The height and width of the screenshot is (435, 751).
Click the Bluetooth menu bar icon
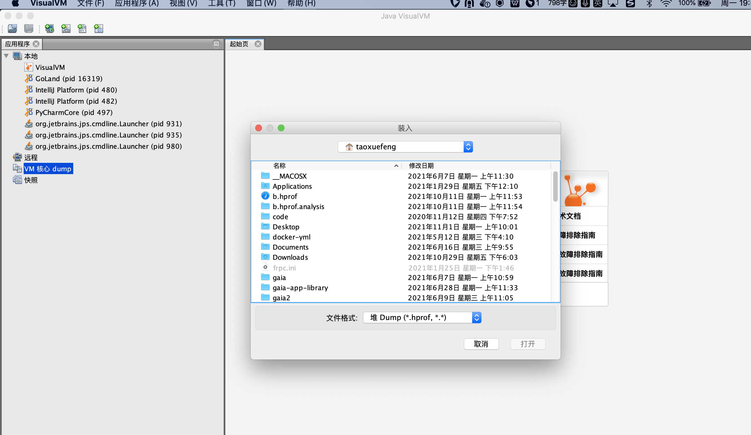[649, 4]
